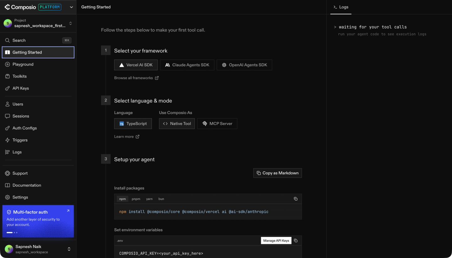The width and height of the screenshot is (452, 258).
Task: Open Triggers from the sidebar
Action: coord(38,140)
